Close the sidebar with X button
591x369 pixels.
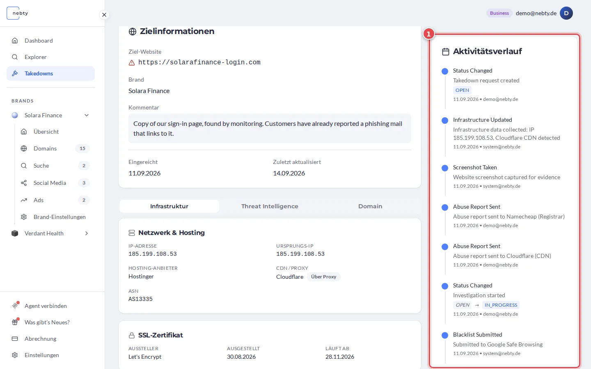pyautogui.click(x=104, y=15)
